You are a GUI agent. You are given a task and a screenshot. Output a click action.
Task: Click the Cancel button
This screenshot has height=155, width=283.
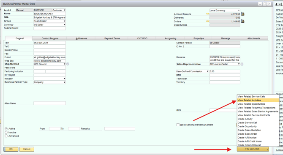click(27, 149)
